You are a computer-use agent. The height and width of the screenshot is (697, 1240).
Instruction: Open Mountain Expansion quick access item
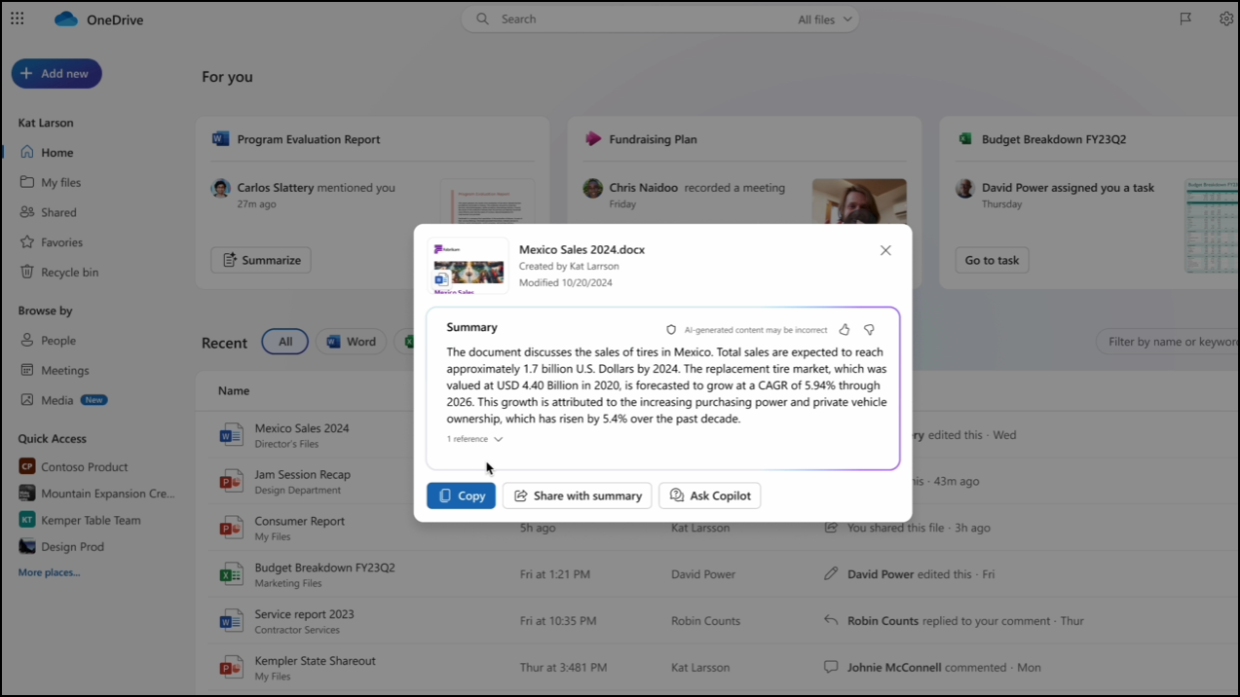107,494
